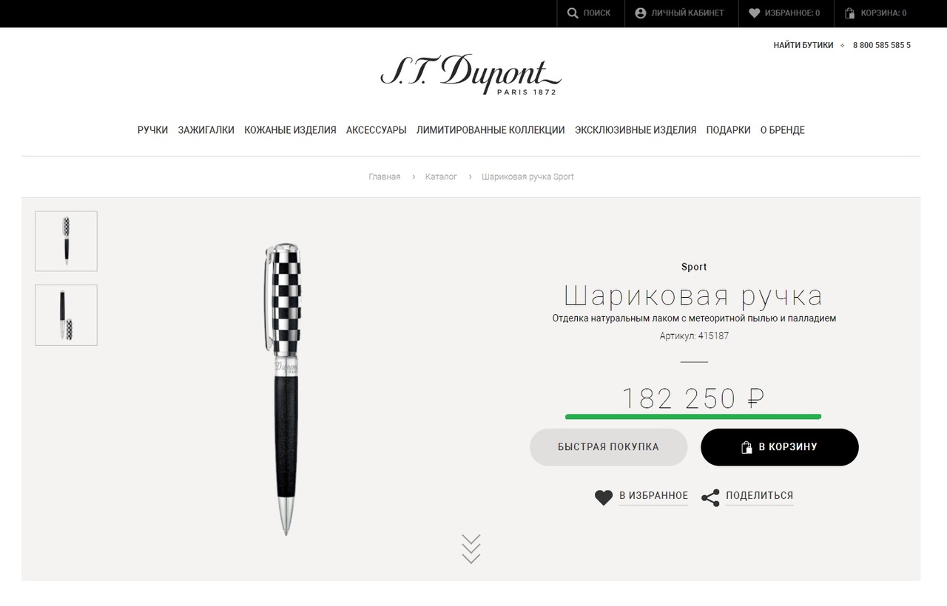
Task: Go to Главная breadcrumb link
Action: point(385,177)
